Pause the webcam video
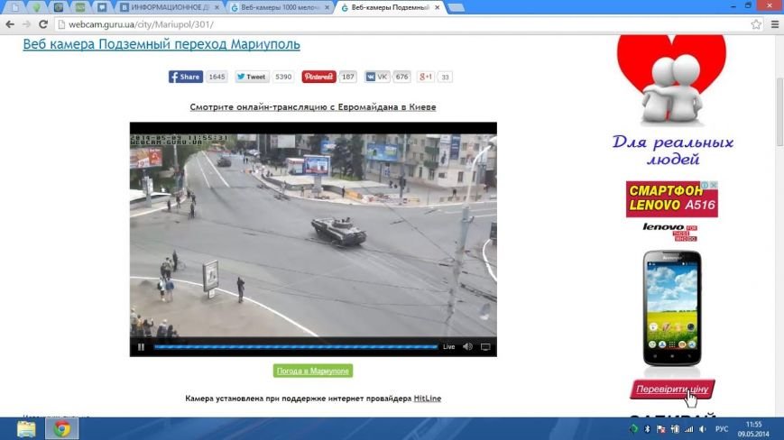 tap(141, 346)
